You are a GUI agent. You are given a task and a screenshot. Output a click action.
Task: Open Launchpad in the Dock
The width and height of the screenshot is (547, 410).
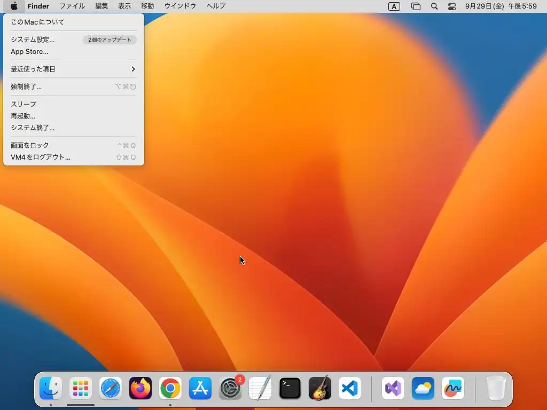(81, 388)
